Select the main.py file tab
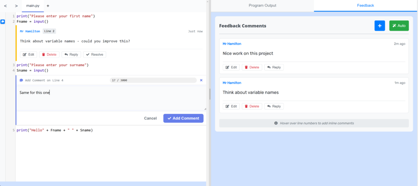Viewport: 418px width, 186px height. coord(33,6)
